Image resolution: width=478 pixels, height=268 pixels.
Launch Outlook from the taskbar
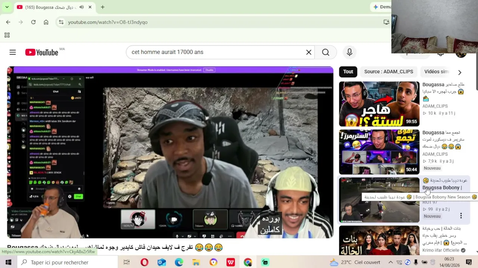pos(161,262)
